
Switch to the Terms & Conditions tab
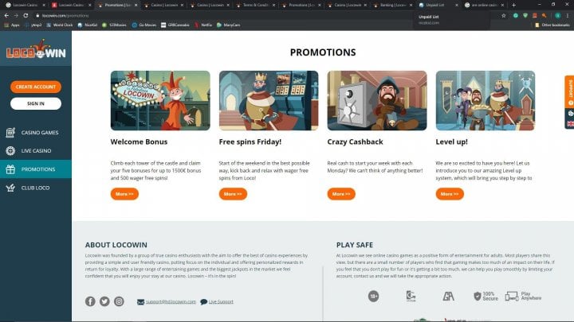click(x=256, y=5)
